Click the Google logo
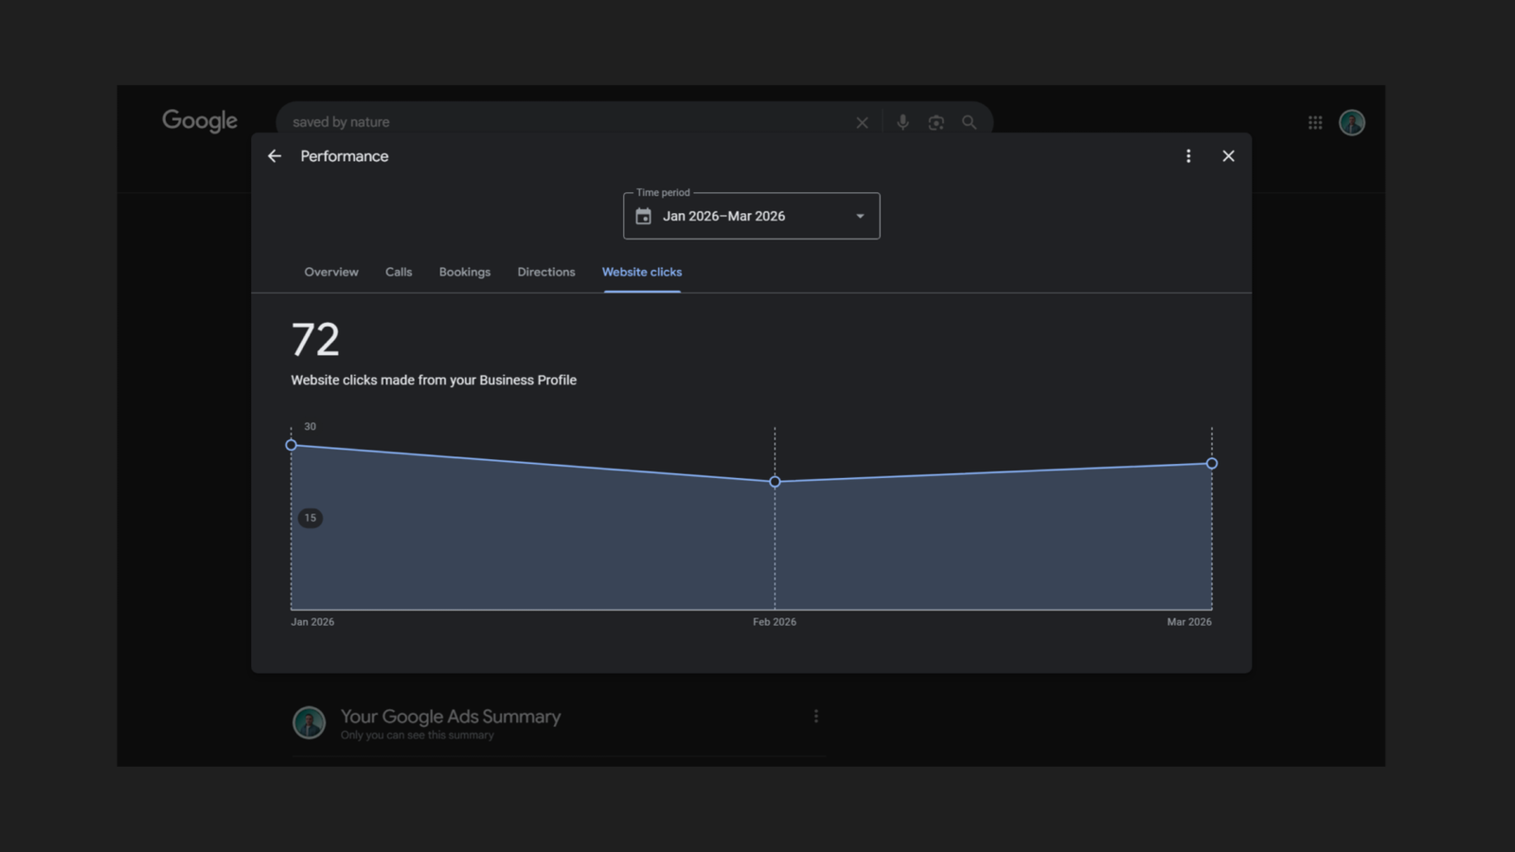Image resolution: width=1515 pixels, height=852 pixels. pyautogui.click(x=199, y=121)
